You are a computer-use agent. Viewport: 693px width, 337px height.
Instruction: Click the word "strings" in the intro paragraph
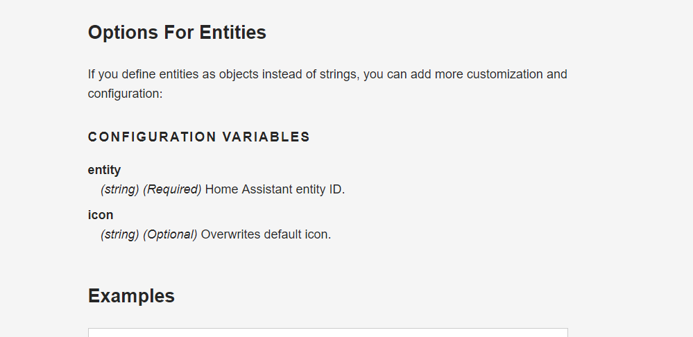pyautogui.click(x=338, y=74)
